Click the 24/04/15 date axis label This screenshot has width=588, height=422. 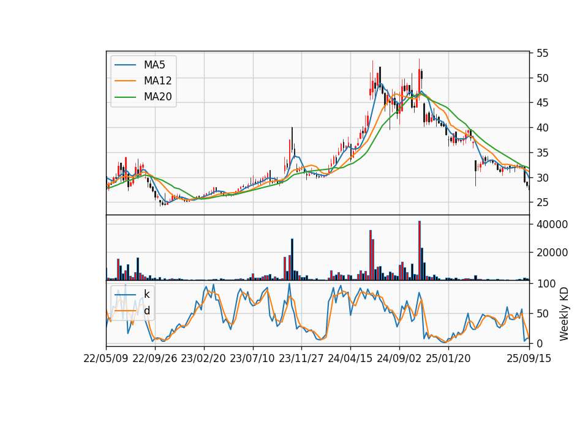pyautogui.click(x=350, y=358)
